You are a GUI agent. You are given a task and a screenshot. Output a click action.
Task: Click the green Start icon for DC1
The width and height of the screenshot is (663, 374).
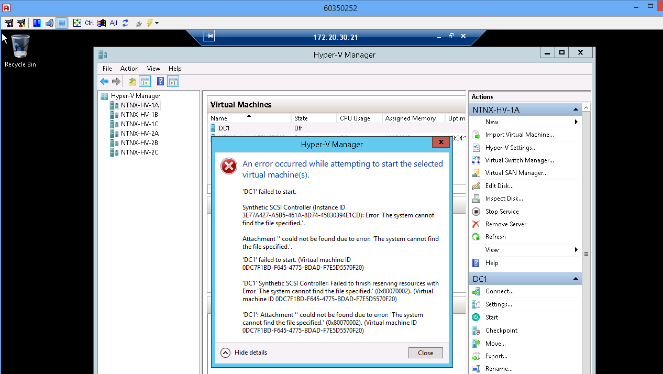(476, 317)
